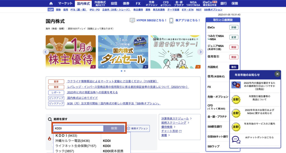Open 先物オプション menu
This screenshot has height=153, width=286.
(x=152, y=3)
